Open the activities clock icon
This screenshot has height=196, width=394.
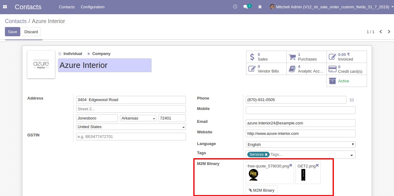[235, 6]
